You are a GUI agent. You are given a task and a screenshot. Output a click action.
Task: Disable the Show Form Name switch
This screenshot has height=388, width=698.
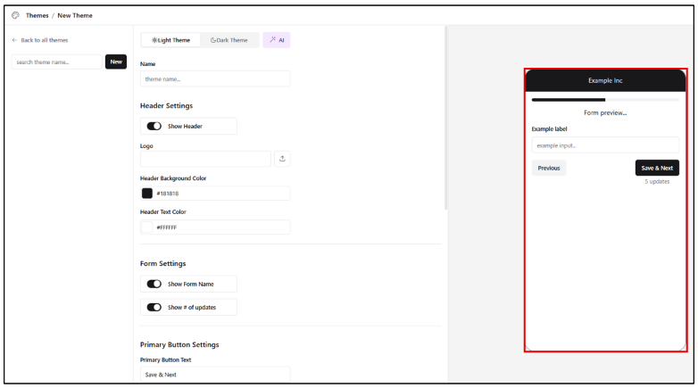coord(154,284)
